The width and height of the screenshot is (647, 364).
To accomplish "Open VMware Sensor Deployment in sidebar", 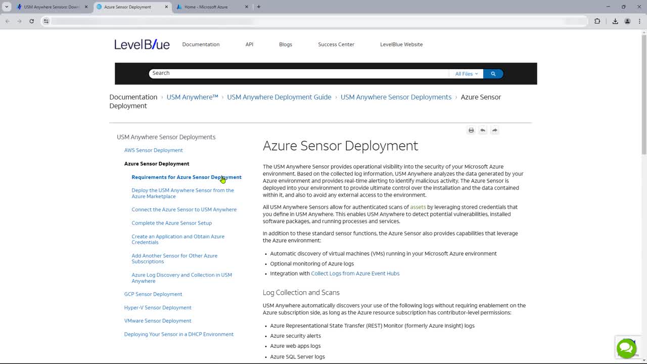I will tap(158, 321).
